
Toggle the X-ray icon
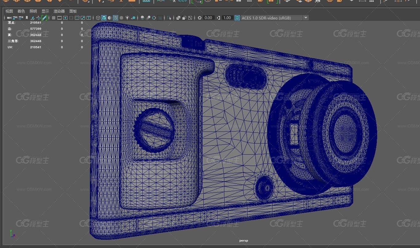click(179, 18)
